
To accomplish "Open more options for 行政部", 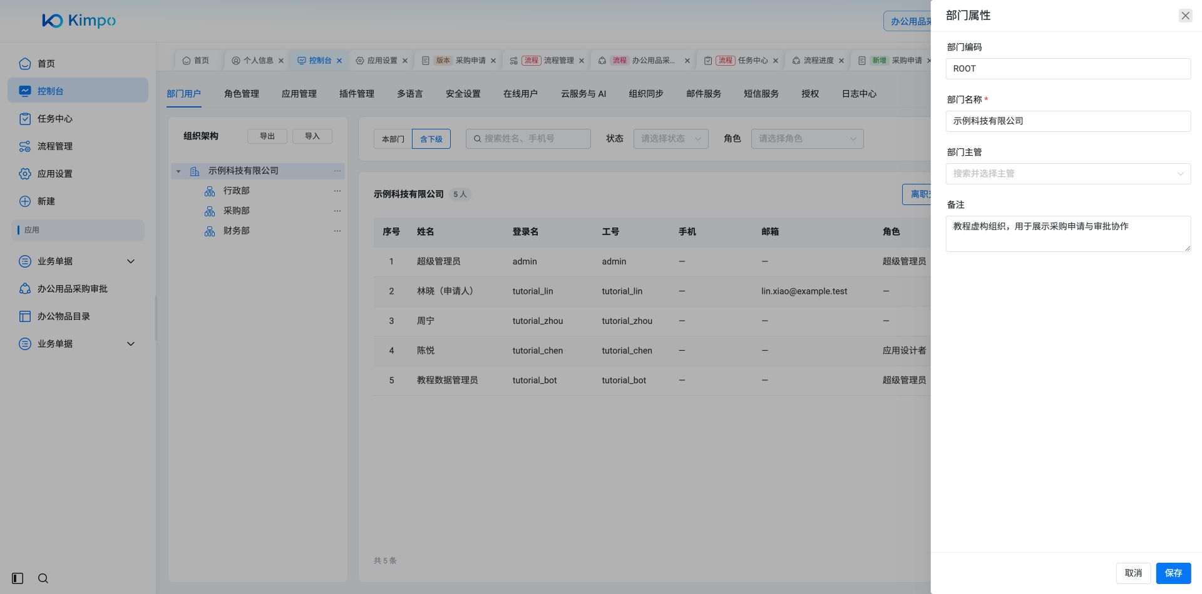I will (x=337, y=191).
